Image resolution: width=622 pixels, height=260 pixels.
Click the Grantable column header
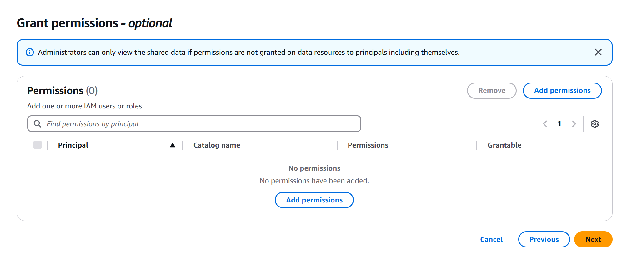click(504, 145)
